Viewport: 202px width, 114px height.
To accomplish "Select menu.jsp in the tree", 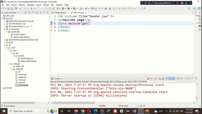I will tap(22, 80).
